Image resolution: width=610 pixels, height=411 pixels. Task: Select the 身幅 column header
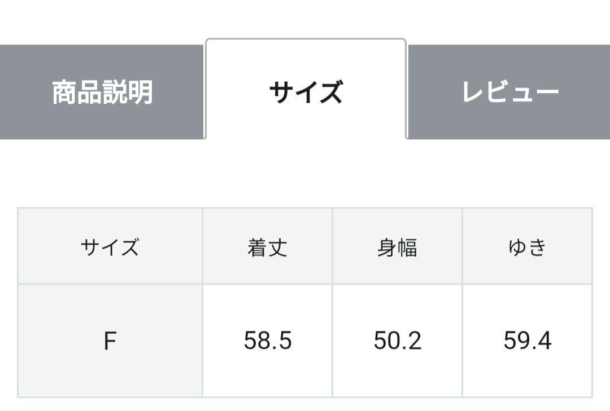(397, 246)
